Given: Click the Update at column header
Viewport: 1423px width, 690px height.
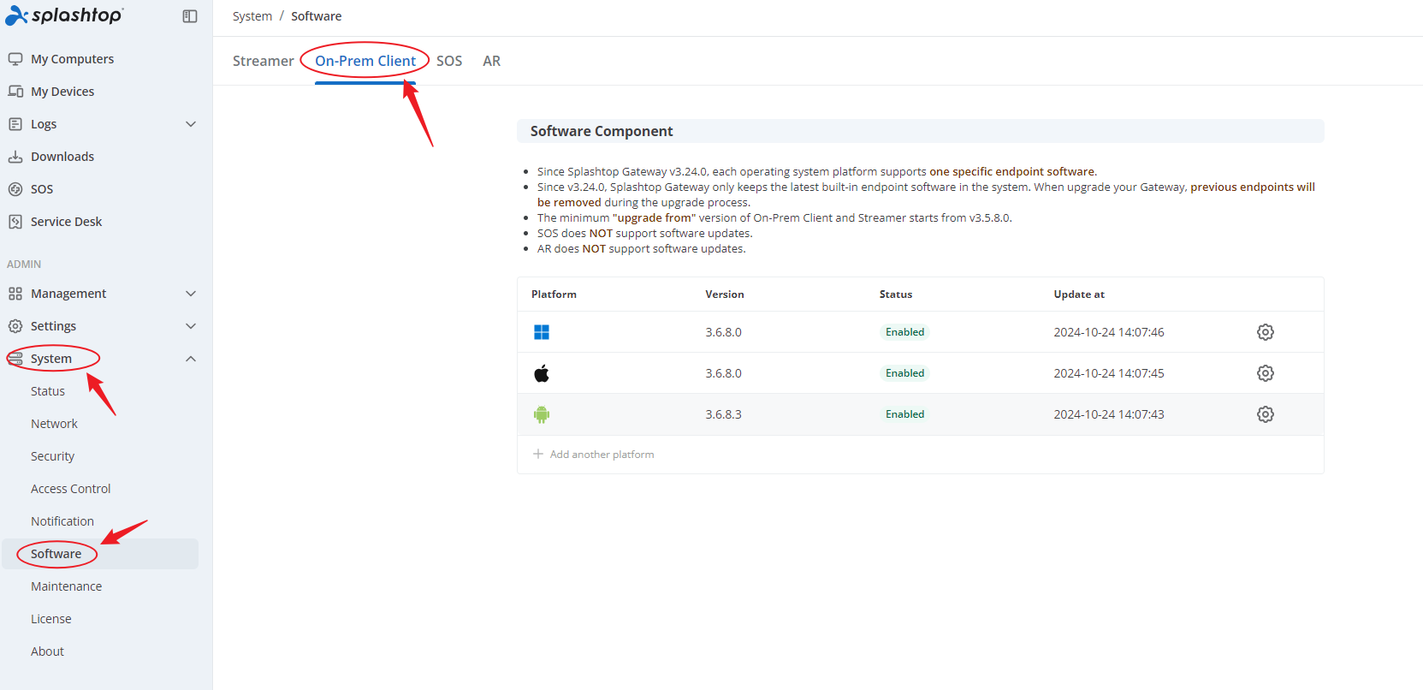Looking at the screenshot, I should [x=1079, y=294].
